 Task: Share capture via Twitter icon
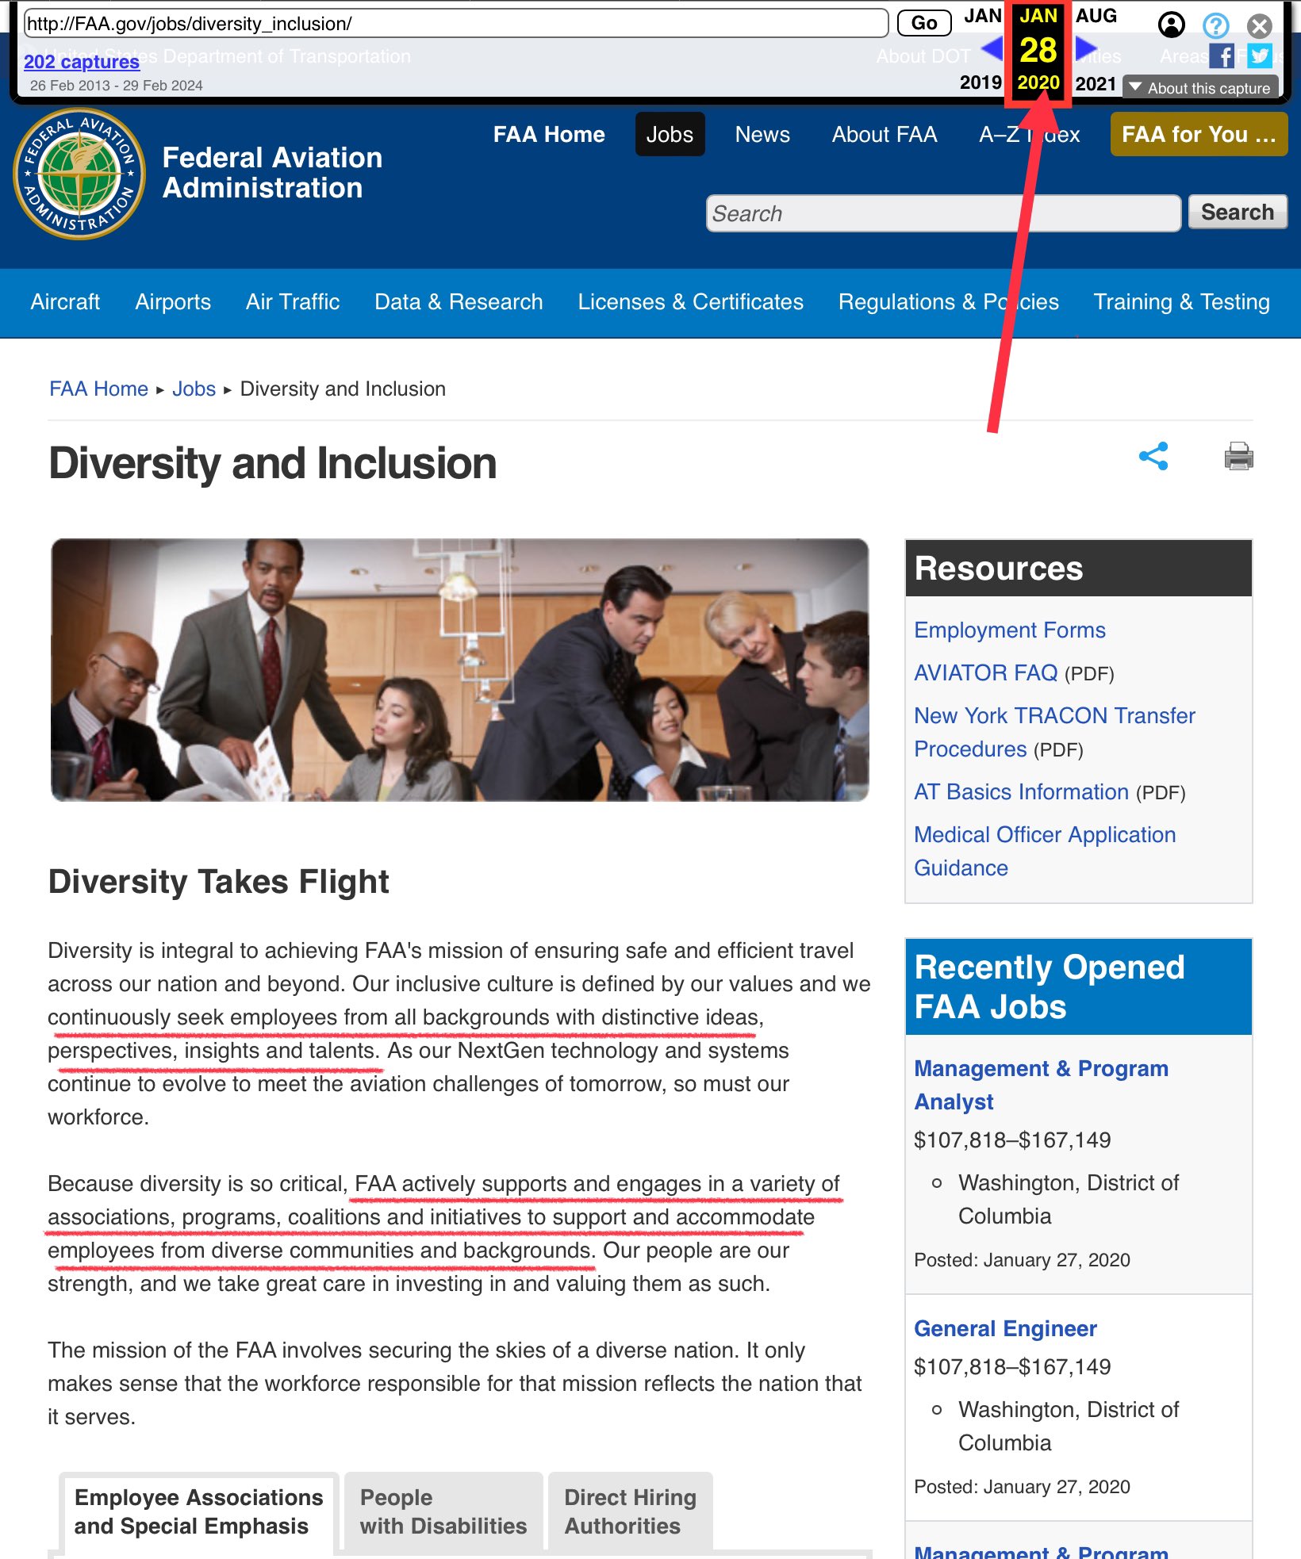coord(1260,56)
